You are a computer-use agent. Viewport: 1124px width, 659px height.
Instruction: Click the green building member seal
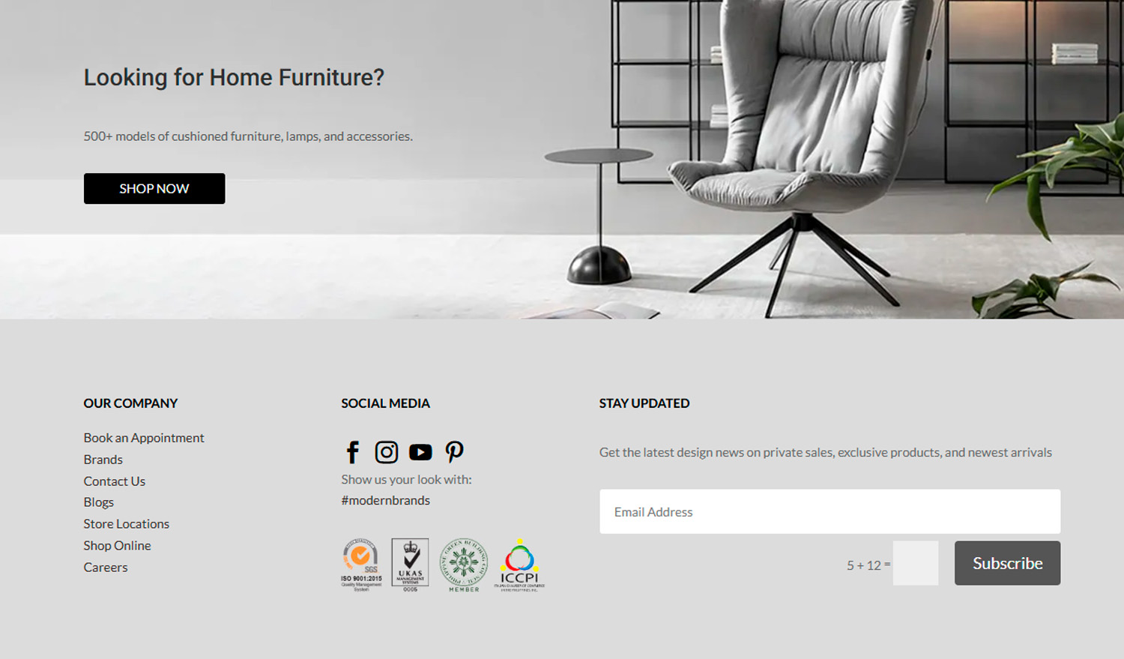[464, 565]
